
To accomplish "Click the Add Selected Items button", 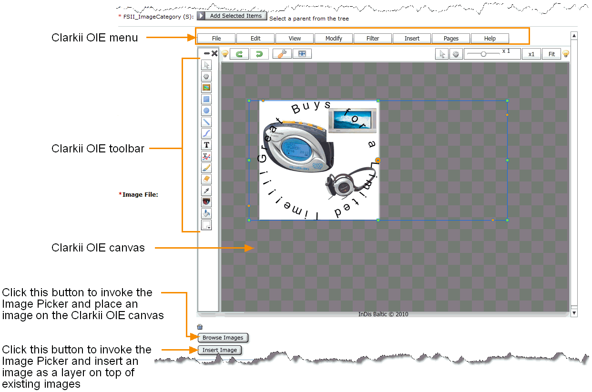I will [232, 16].
